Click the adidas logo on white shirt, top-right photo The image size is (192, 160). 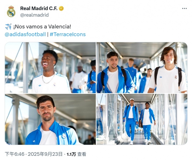point(161,77)
